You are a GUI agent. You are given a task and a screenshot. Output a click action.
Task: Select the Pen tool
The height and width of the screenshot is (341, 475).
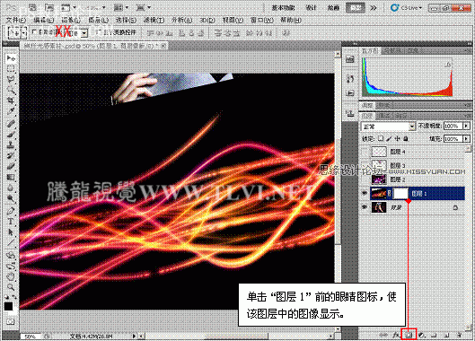[11, 211]
